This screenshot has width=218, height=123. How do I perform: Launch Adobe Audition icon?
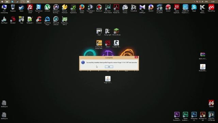tap(185, 117)
